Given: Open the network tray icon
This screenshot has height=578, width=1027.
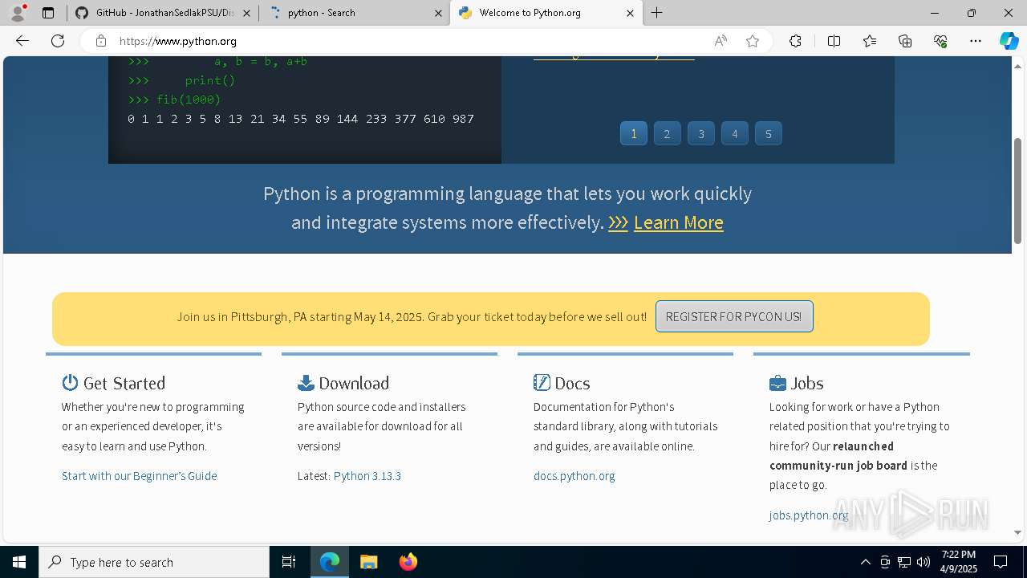Looking at the screenshot, I should pyautogui.click(x=904, y=562).
